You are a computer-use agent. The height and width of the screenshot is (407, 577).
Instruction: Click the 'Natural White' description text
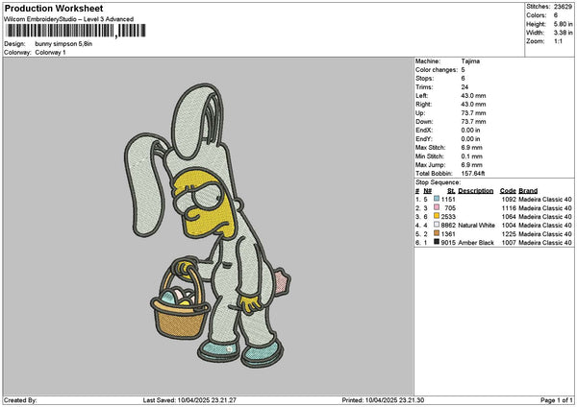(x=477, y=226)
